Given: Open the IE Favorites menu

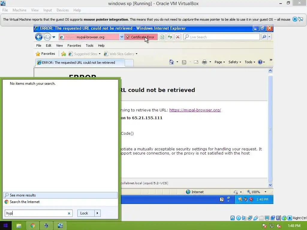Looking at the screenshot, I should click(74, 46).
